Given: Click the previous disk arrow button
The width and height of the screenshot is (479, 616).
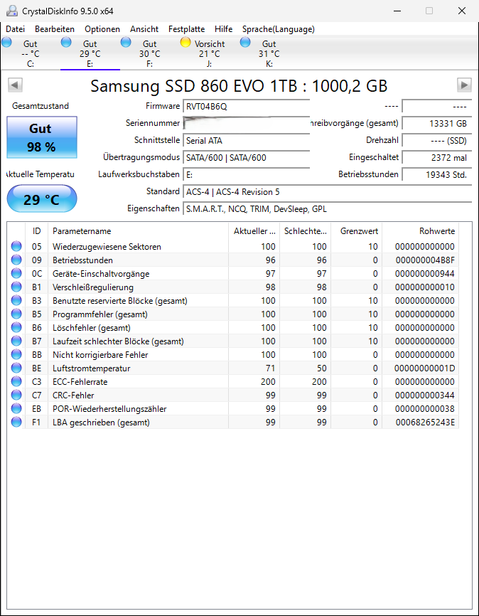Looking at the screenshot, I should 16,85.
